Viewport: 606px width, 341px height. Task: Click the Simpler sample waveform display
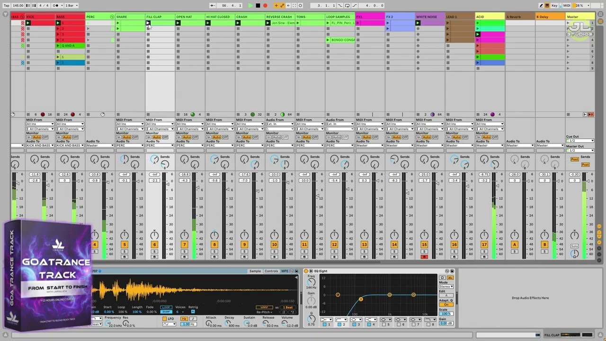(194, 289)
